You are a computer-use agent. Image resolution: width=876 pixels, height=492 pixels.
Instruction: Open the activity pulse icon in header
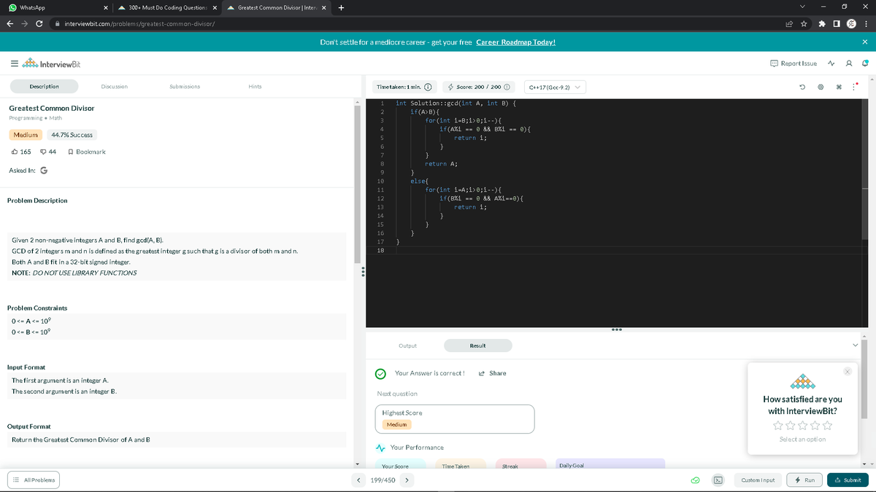pos(833,64)
